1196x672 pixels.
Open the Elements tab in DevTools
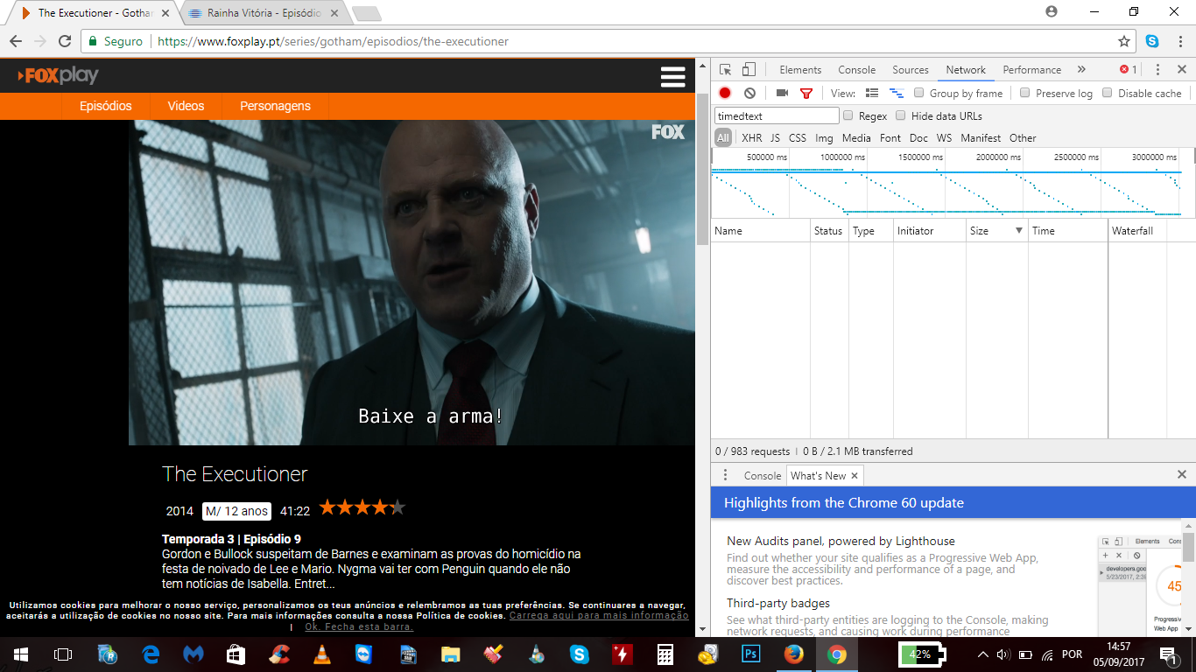tap(800, 70)
